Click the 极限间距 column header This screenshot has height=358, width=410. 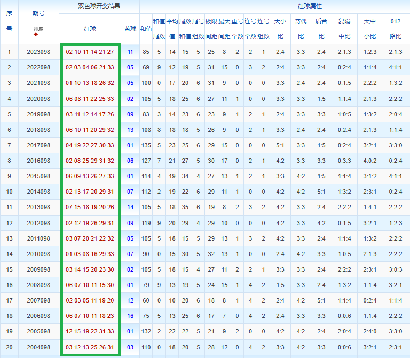[x=211, y=29]
